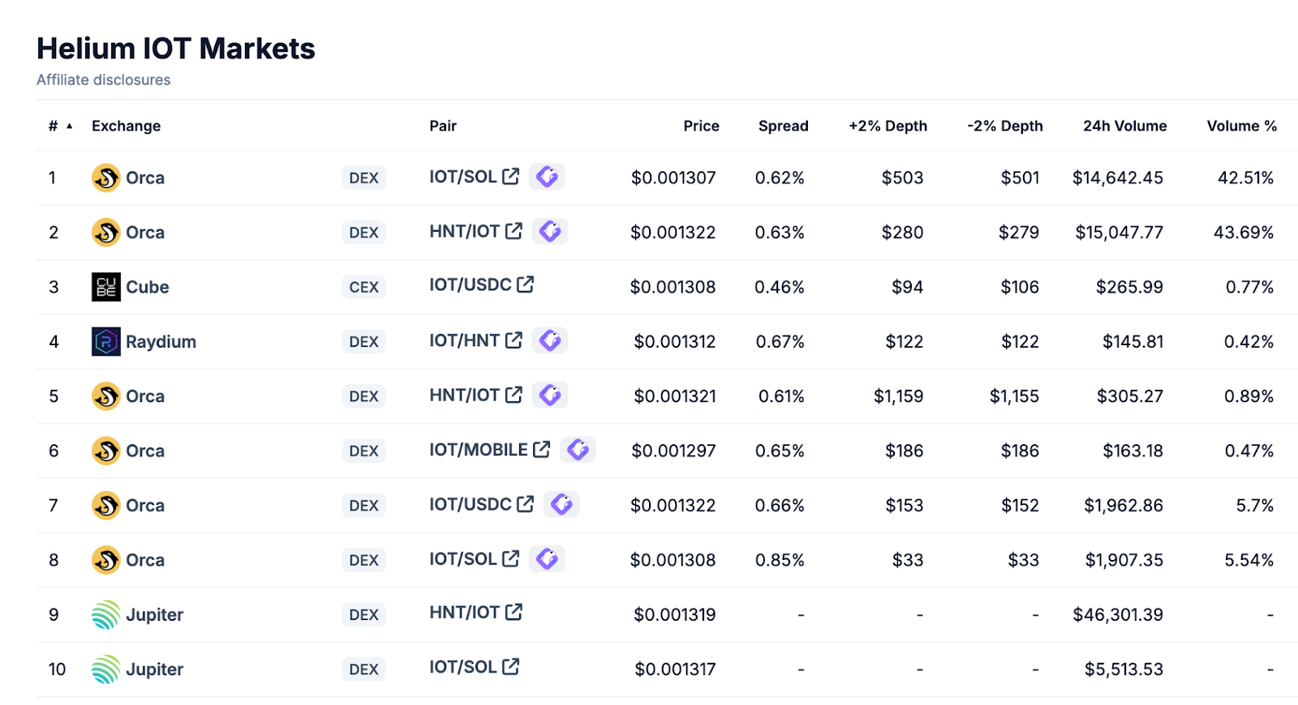Image resolution: width=1298 pixels, height=705 pixels.
Task: Open IOT/HNT pair link on Raydium
Action: coord(464,340)
